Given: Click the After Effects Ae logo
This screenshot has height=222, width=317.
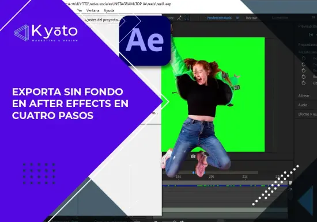Looking at the screenshot, I should [145, 41].
